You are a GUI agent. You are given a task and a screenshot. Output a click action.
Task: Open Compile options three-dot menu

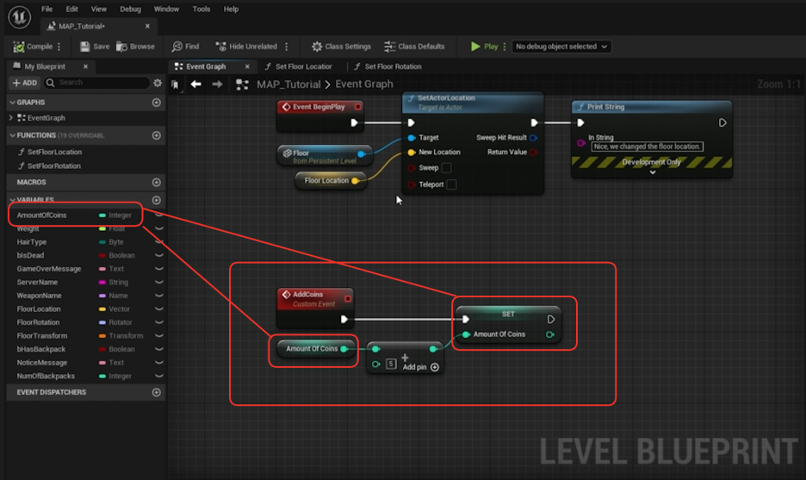(59, 47)
